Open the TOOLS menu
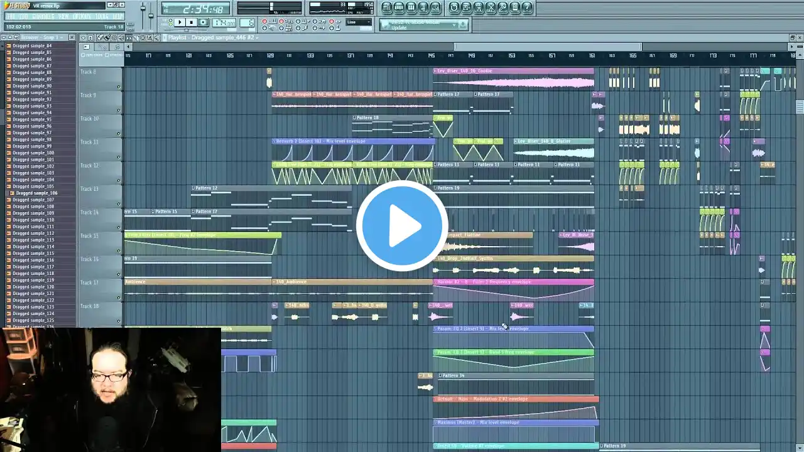This screenshot has width=804, height=452. (102, 16)
